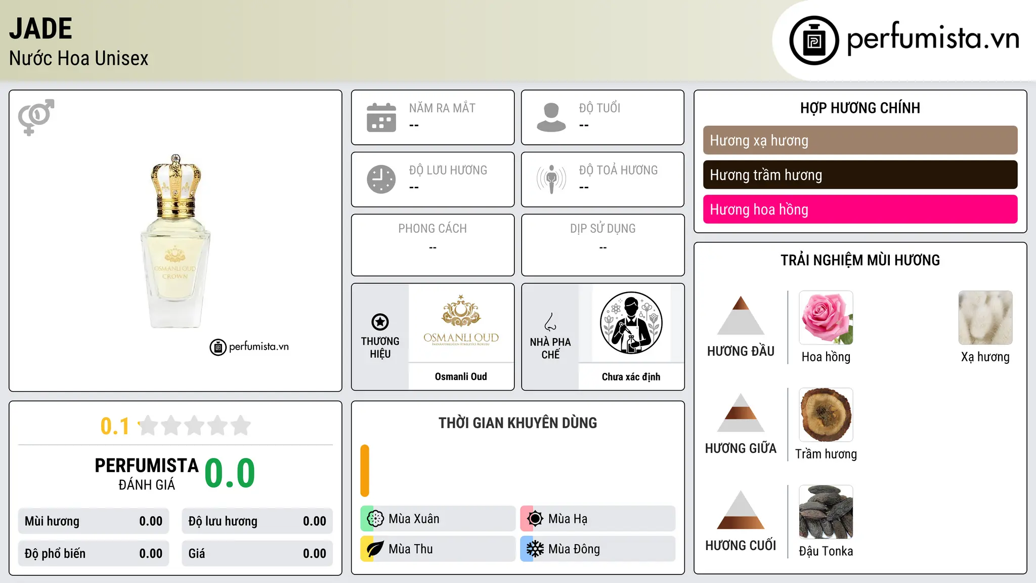This screenshot has height=583, width=1036.
Task: Click the person icon for age group
Action: pyautogui.click(x=551, y=117)
